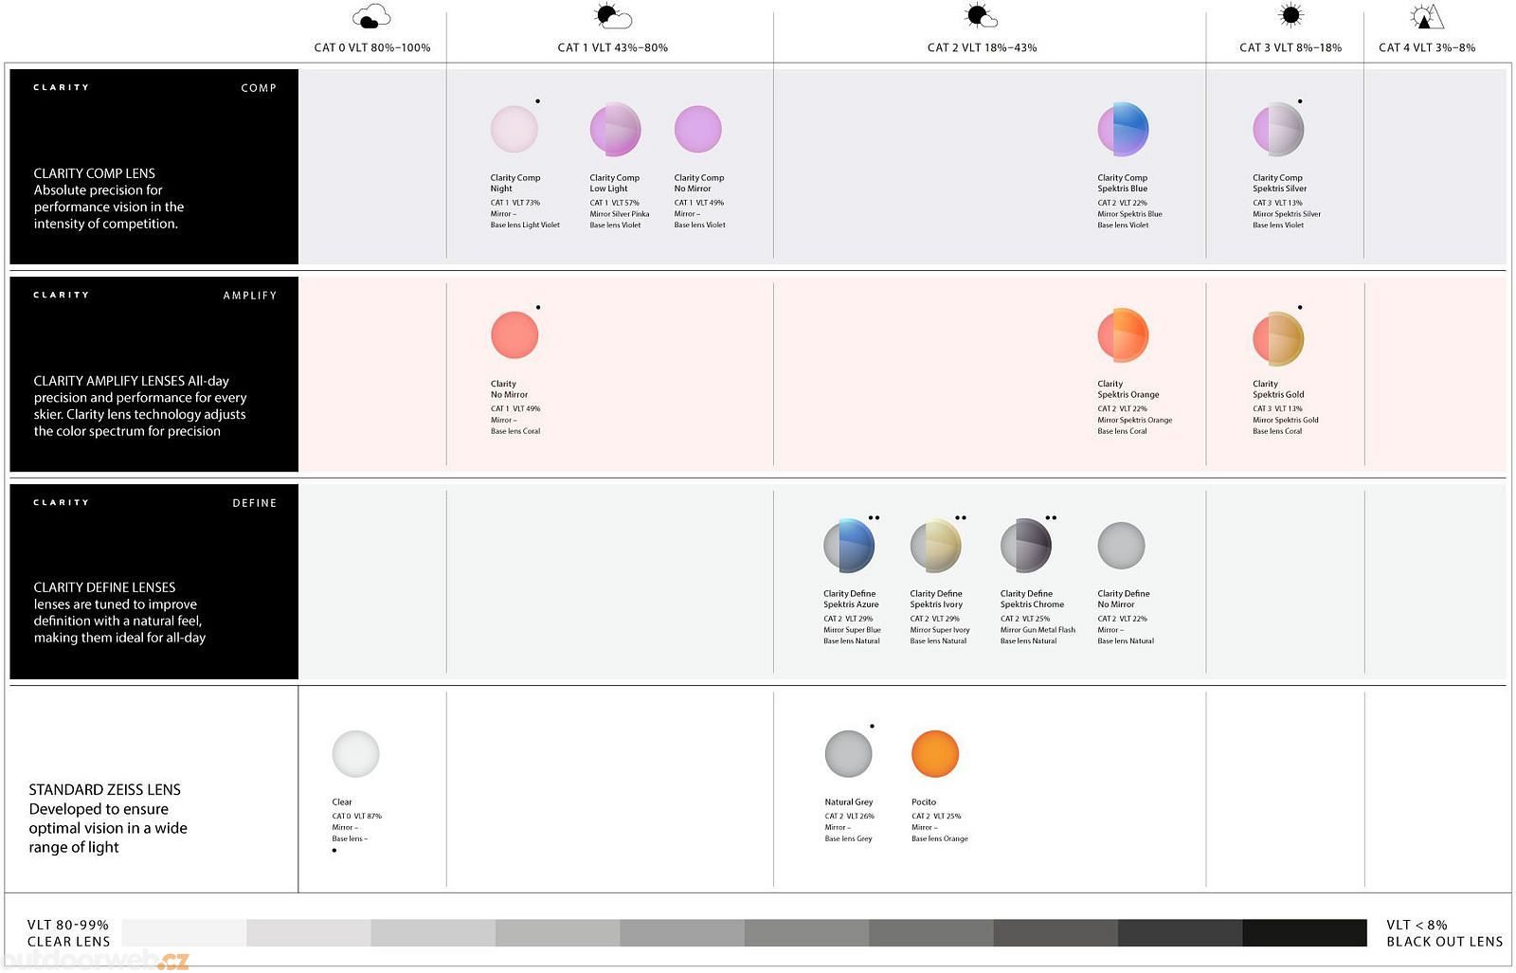Click the CAT 0 overcast cloud icon
Image resolution: width=1516 pixels, height=973 pixels.
(371, 17)
